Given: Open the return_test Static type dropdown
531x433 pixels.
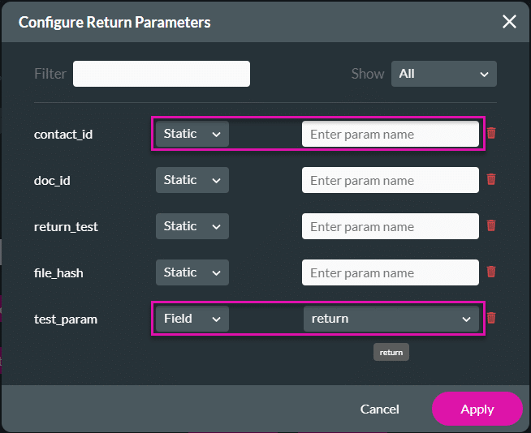Looking at the screenshot, I should pos(192,226).
